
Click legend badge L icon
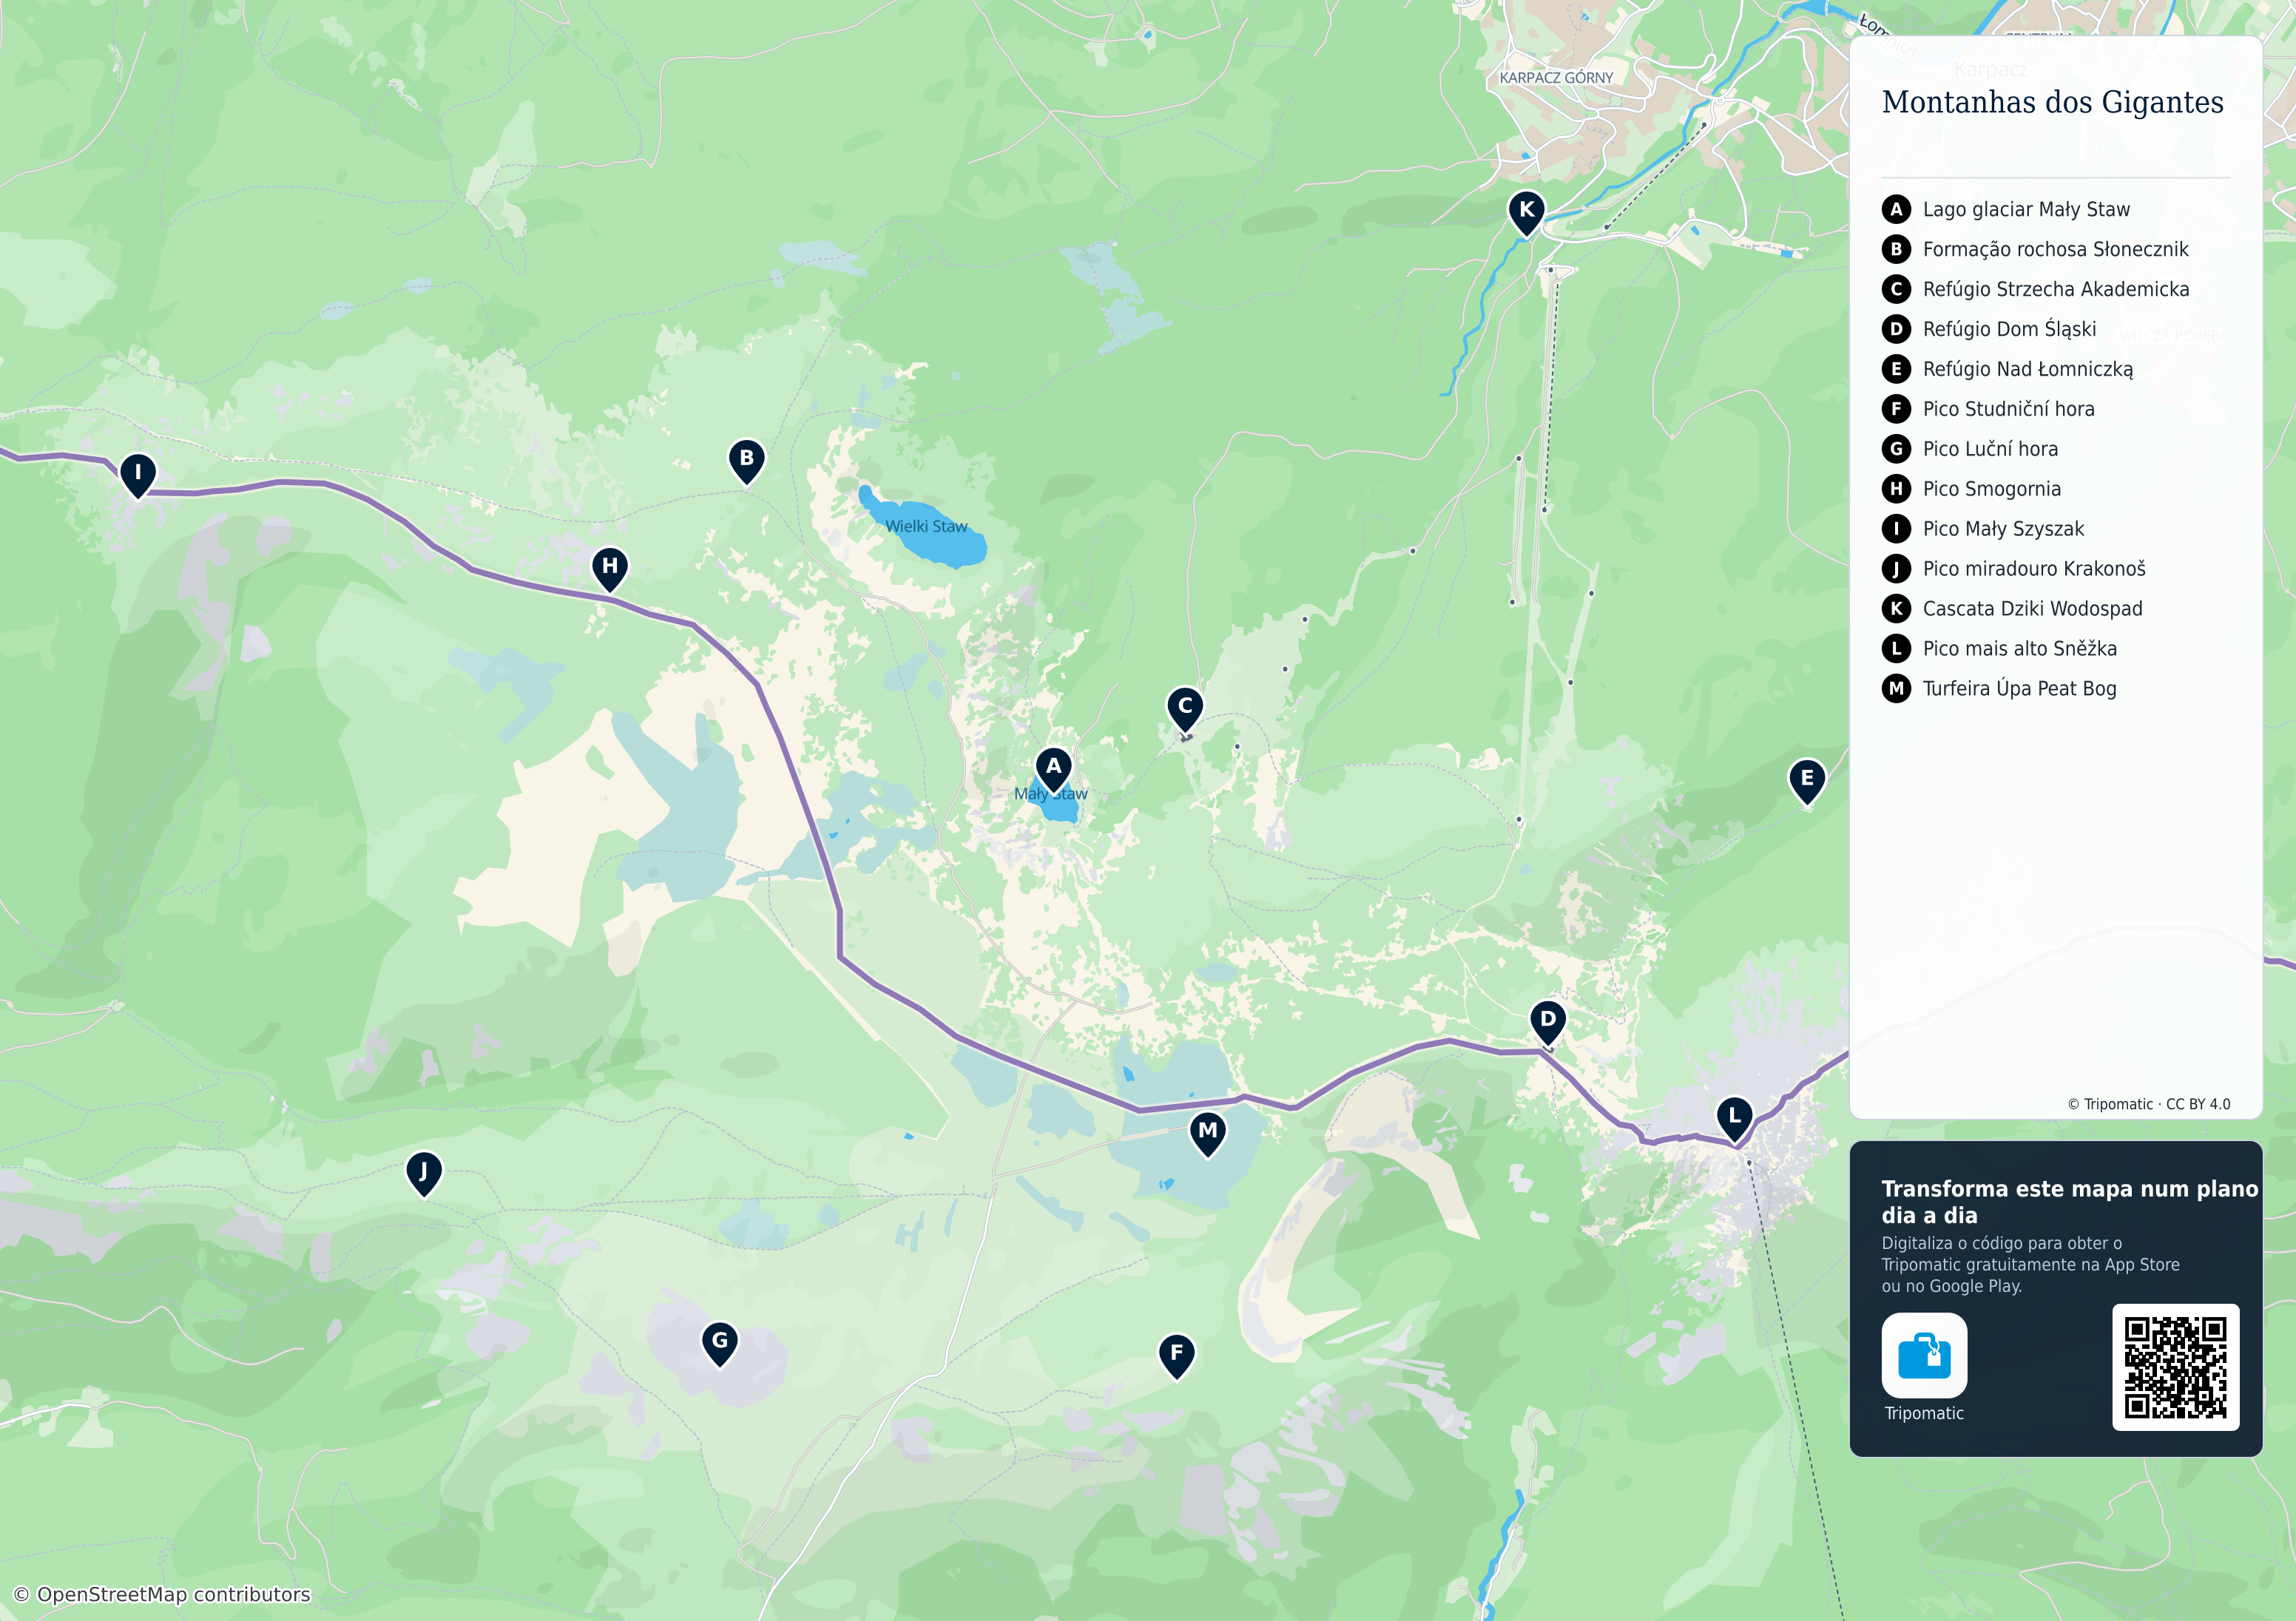pyautogui.click(x=1896, y=648)
